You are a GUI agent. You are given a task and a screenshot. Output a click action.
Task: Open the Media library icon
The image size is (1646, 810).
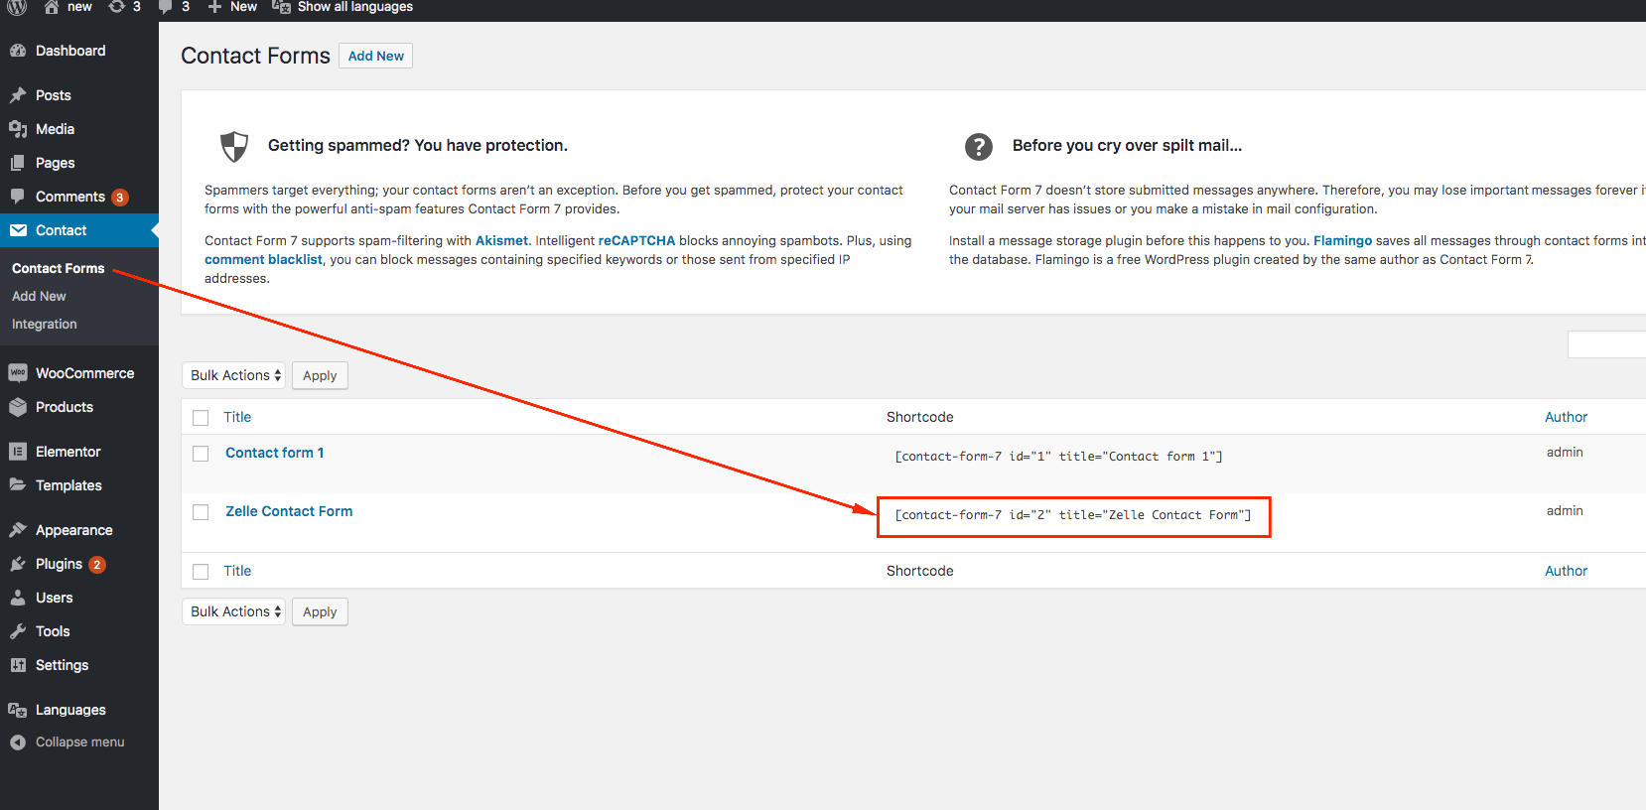coord(18,129)
